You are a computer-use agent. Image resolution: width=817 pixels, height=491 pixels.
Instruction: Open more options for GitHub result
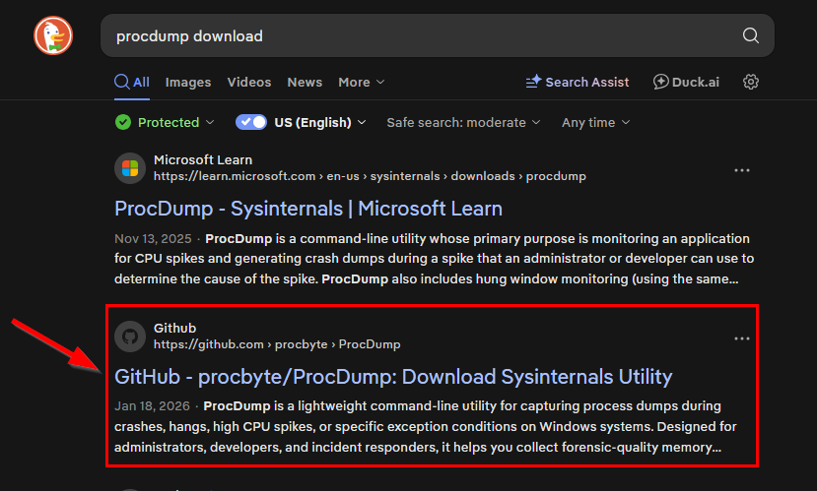click(742, 338)
